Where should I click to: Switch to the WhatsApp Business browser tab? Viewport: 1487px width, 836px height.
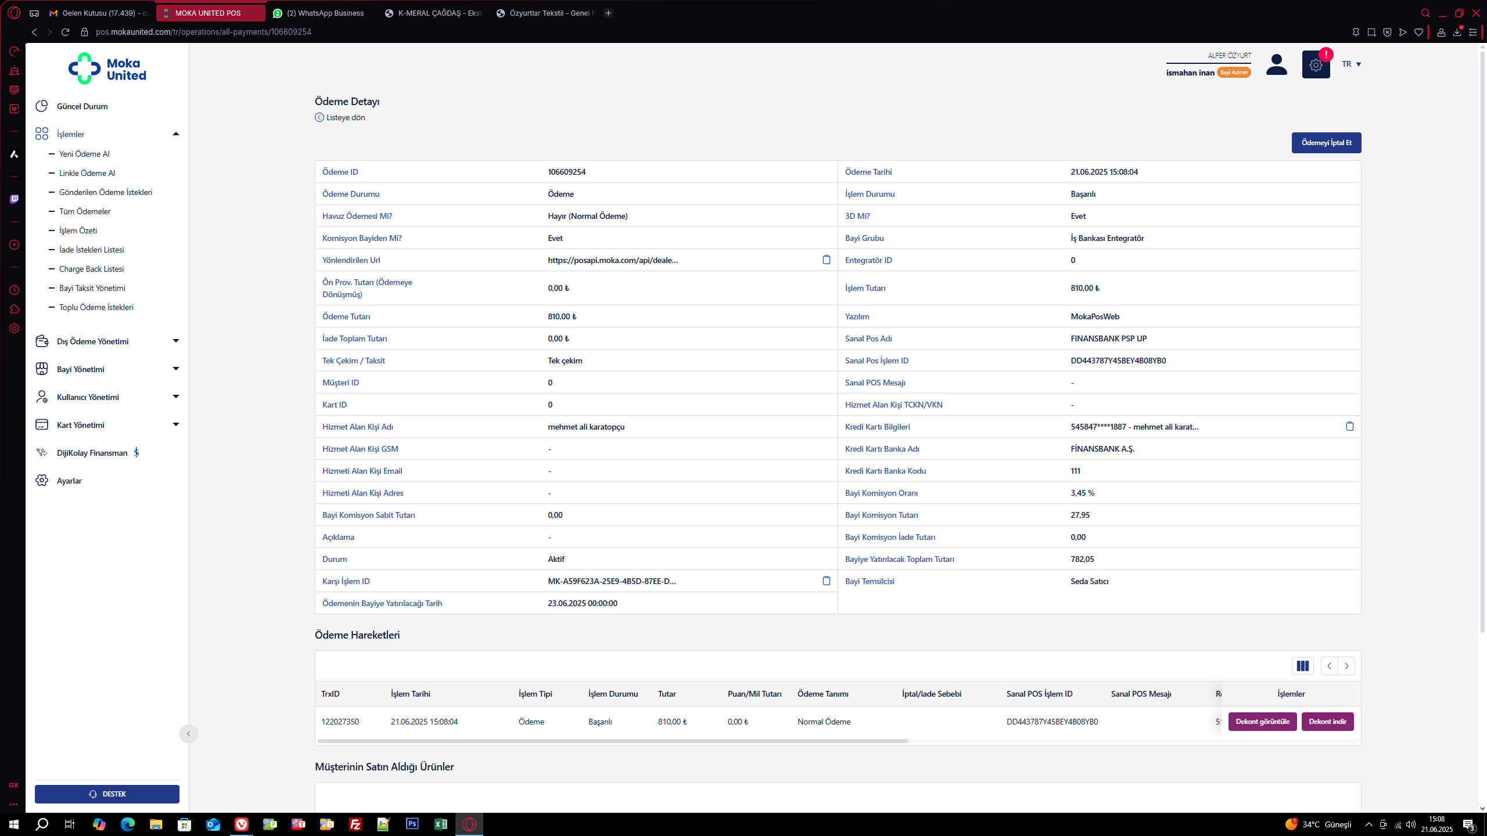point(325,13)
